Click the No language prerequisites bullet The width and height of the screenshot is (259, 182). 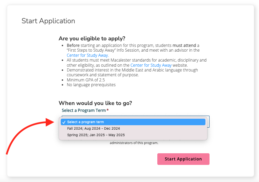point(91,84)
